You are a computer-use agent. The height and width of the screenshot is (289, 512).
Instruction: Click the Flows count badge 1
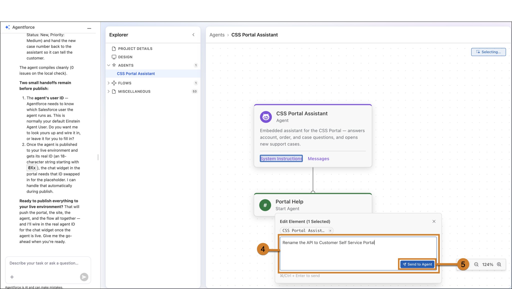tap(196, 83)
